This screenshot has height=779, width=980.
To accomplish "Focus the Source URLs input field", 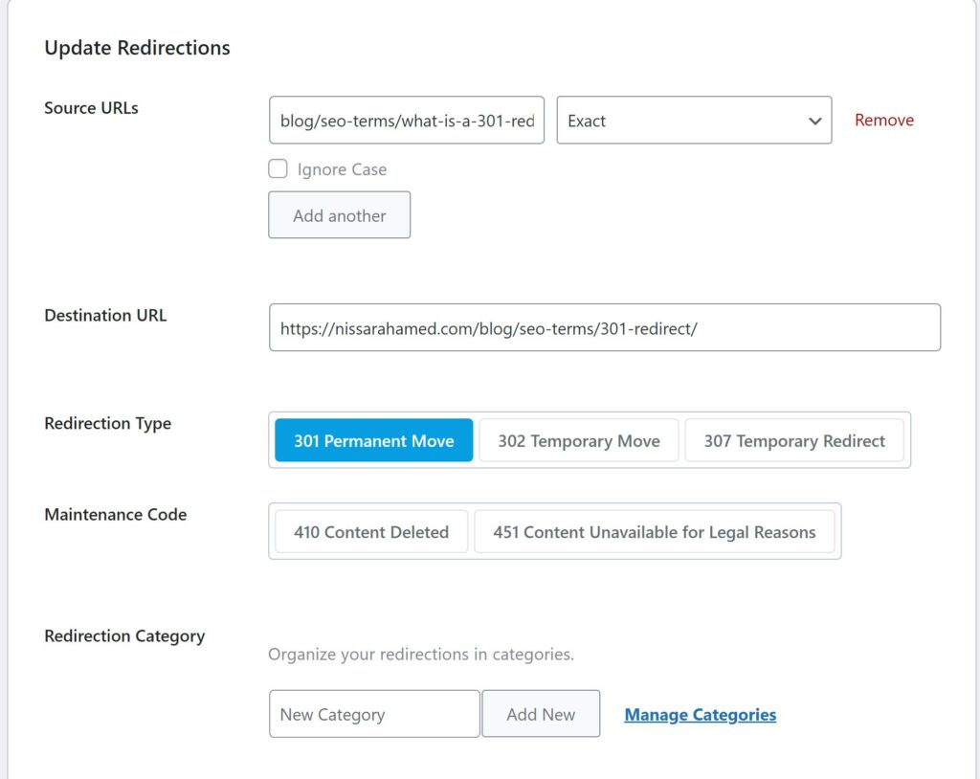I will click(406, 120).
